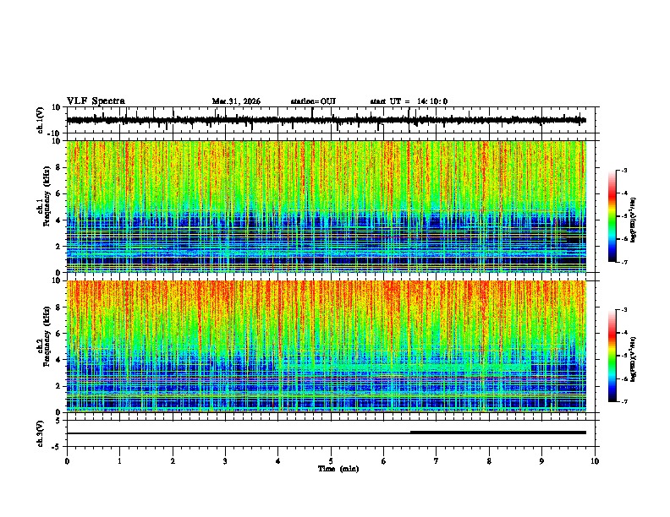670x517 pixels.
Task: Click the color scale bar beside ch.2 spectrogram
Action: pos(612,356)
